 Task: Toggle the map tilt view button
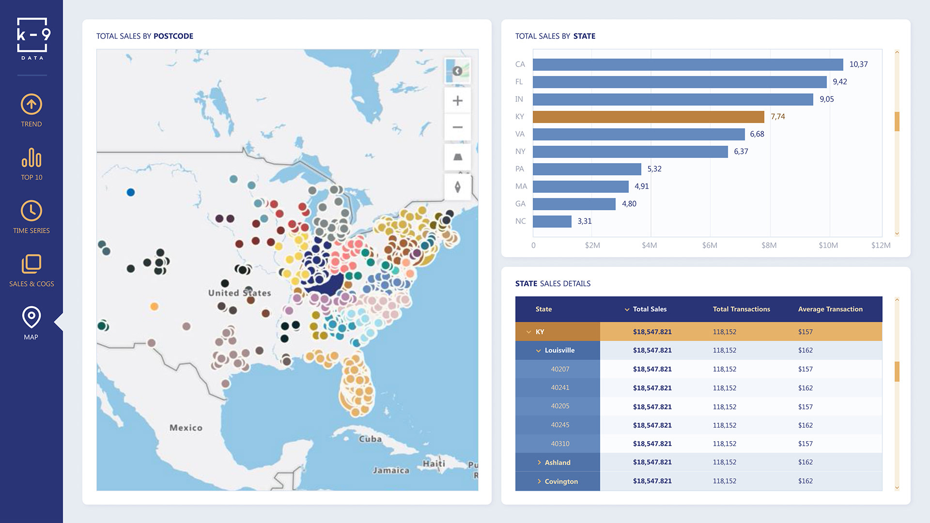click(x=457, y=157)
